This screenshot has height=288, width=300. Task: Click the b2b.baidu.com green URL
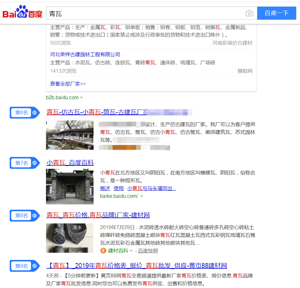[x=62, y=98]
